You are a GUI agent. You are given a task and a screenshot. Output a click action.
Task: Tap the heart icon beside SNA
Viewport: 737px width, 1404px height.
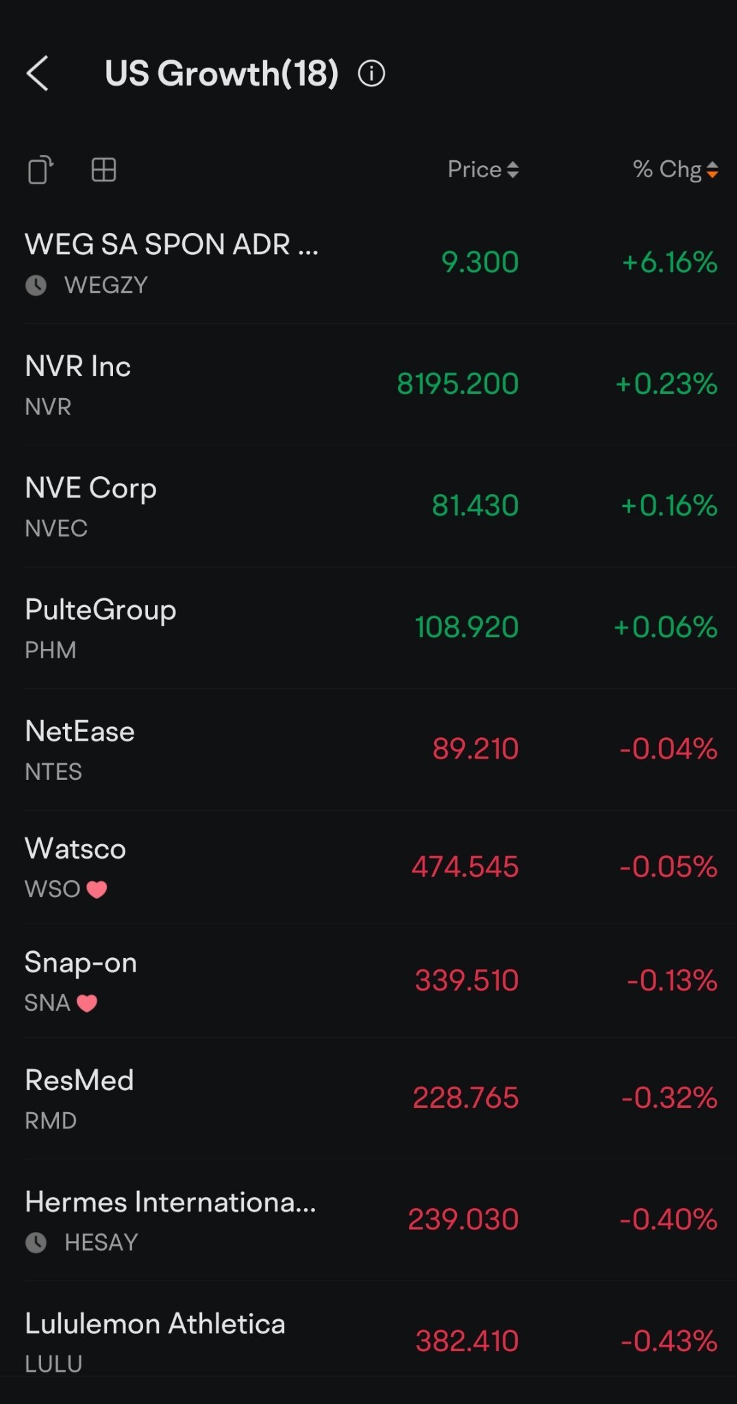(87, 1003)
